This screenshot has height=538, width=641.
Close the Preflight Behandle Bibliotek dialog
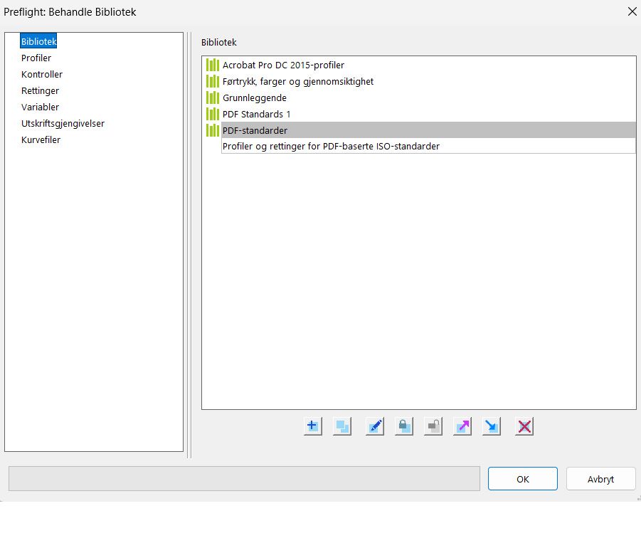pyautogui.click(x=632, y=11)
